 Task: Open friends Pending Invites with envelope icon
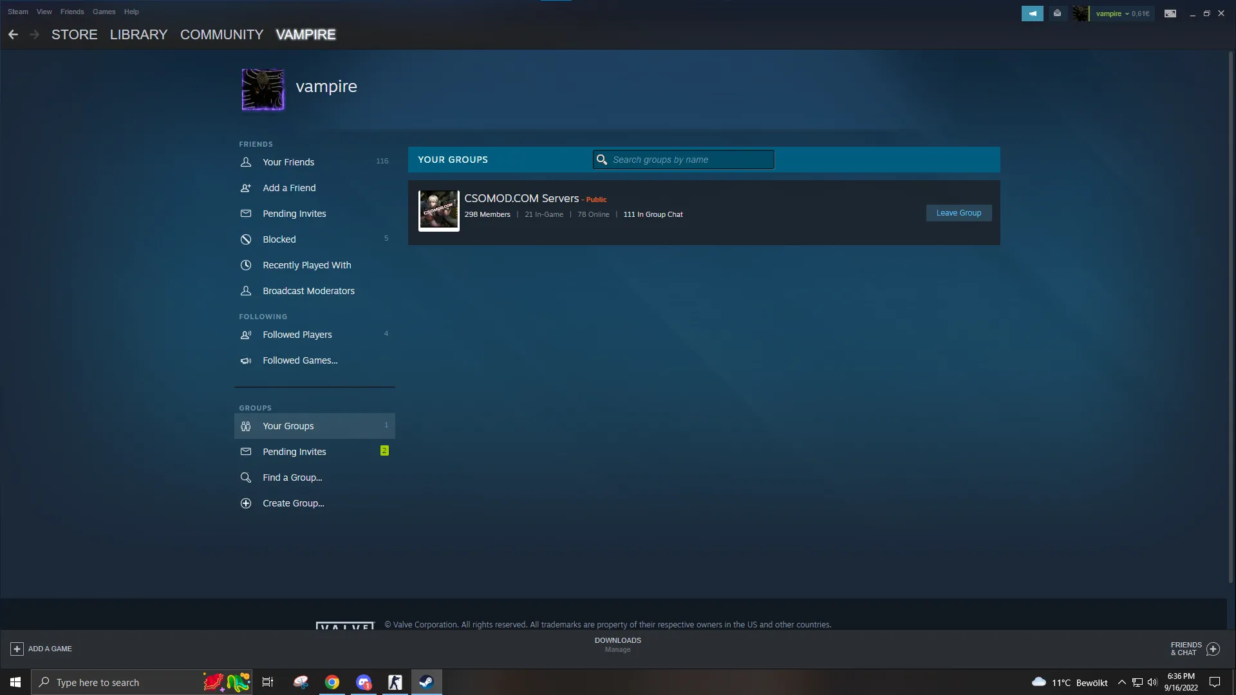coord(315,214)
